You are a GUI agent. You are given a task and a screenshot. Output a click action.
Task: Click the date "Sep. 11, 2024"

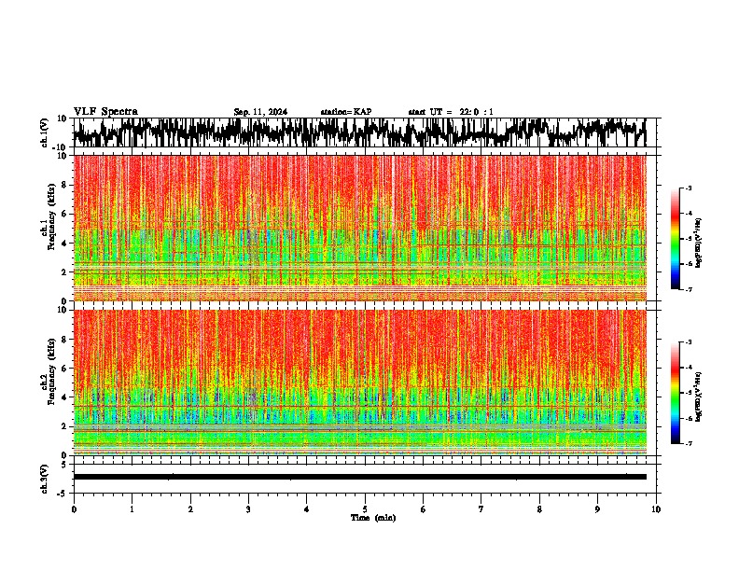click(260, 112)
